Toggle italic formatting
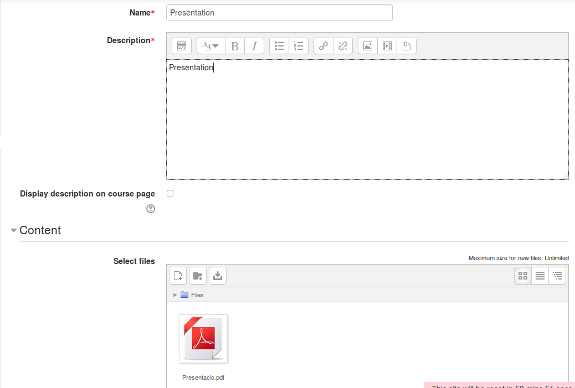 tap(254, 46)
